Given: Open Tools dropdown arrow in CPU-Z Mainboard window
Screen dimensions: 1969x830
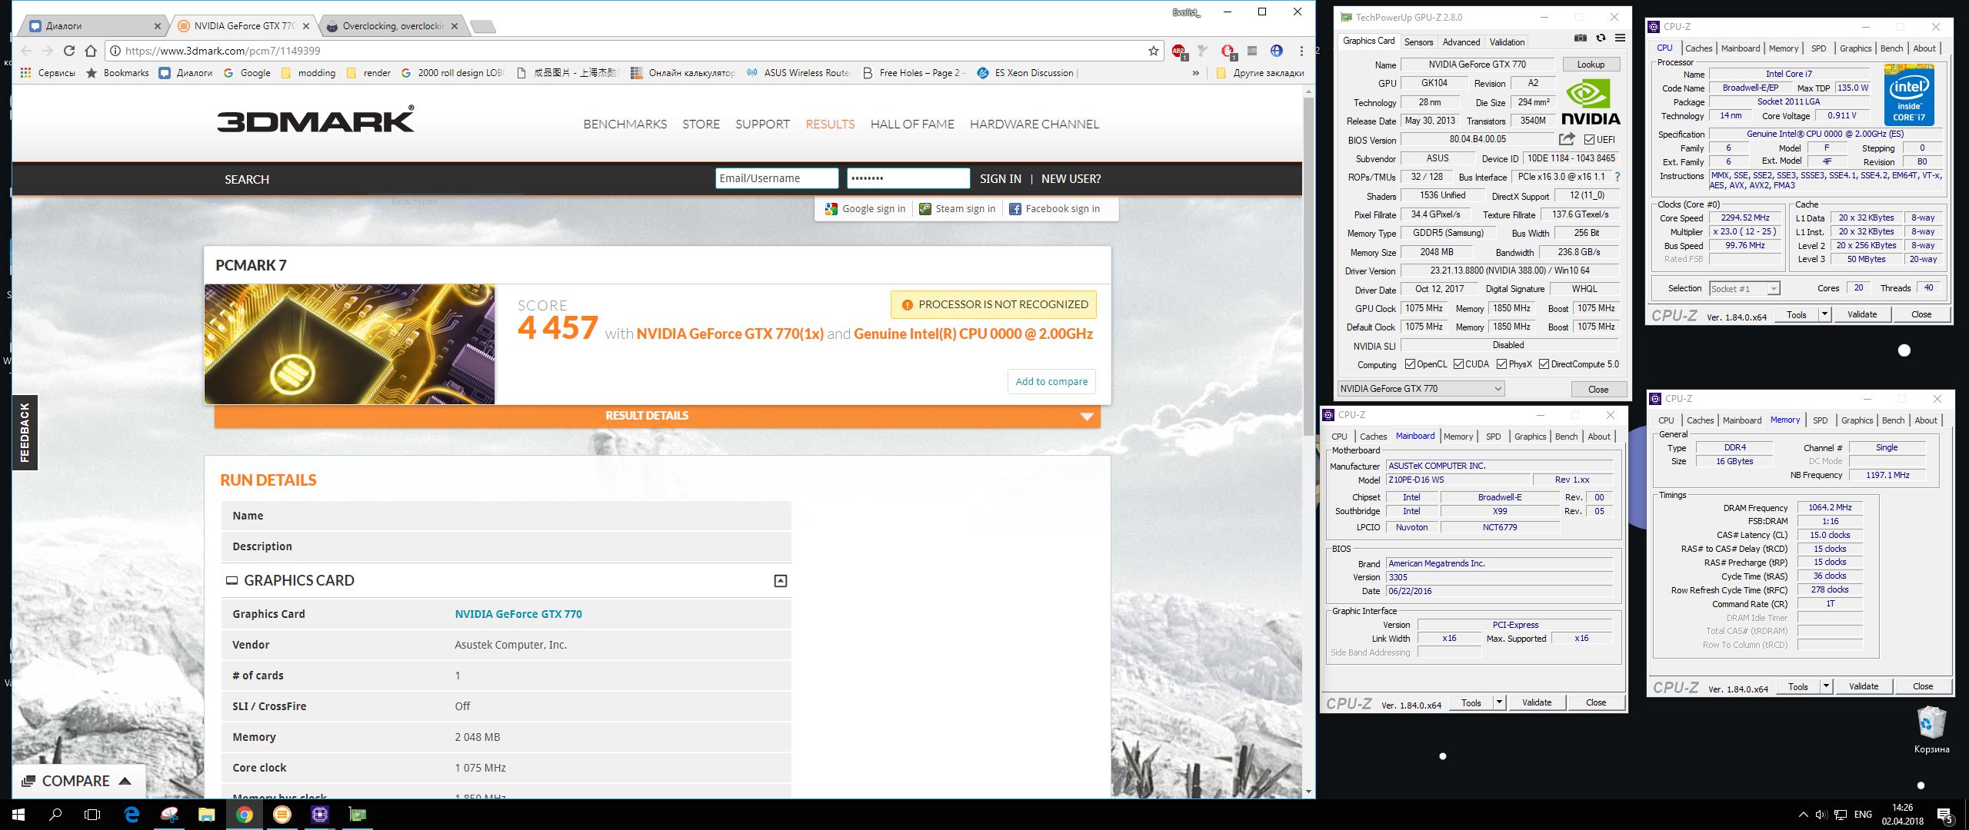Looking at the screenshot, I should (1498, 702).
